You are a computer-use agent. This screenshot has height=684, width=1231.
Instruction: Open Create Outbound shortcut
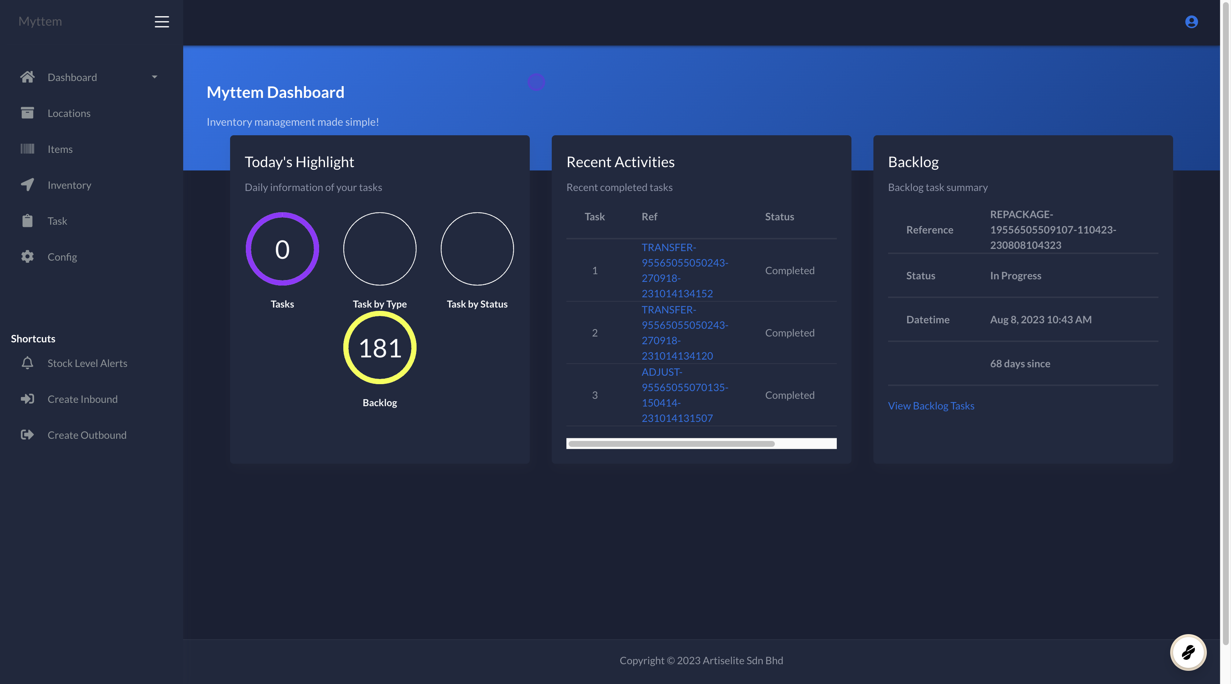pyautogui.click(x=86, y=434)
